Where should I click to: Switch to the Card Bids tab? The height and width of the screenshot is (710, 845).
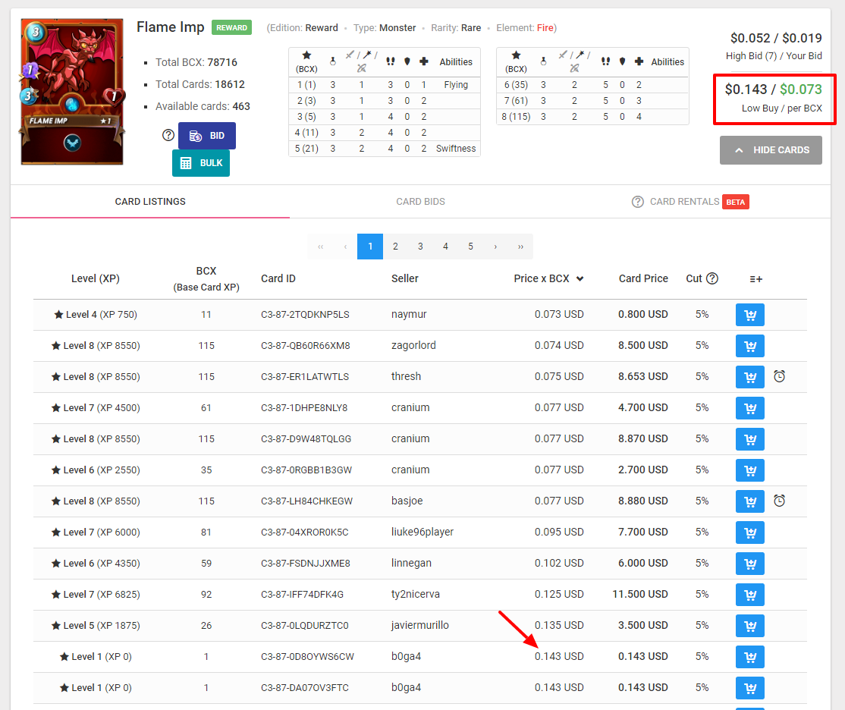point(420,202)
